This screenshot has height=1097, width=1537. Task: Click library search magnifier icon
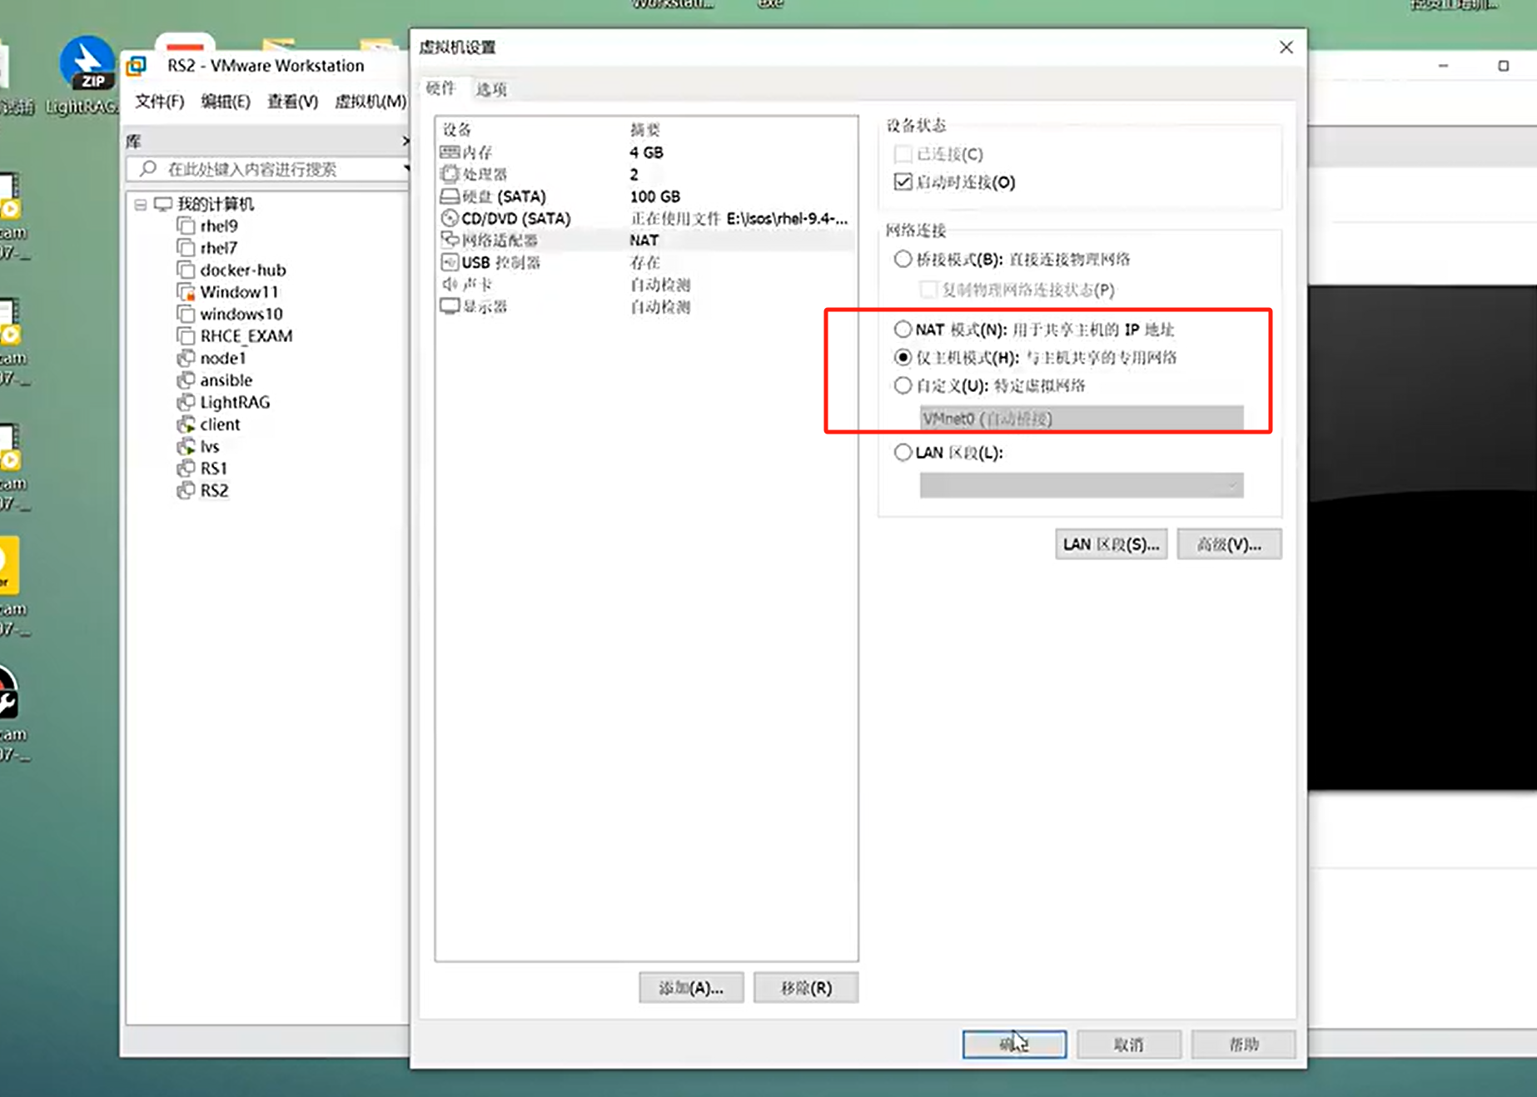pyautogui.click(x=148, y=169)
